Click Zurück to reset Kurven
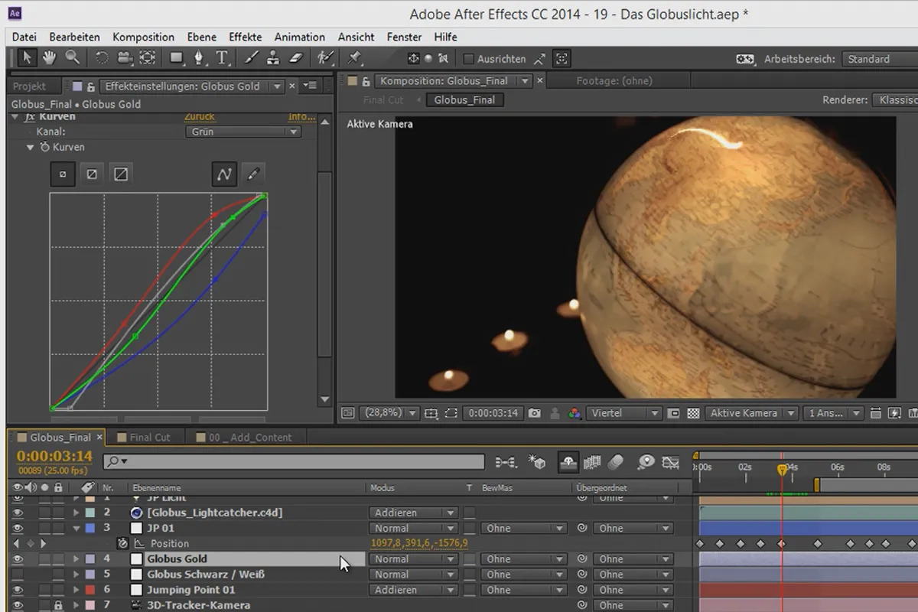Screen dimensions: 918x612 [200, 117]
